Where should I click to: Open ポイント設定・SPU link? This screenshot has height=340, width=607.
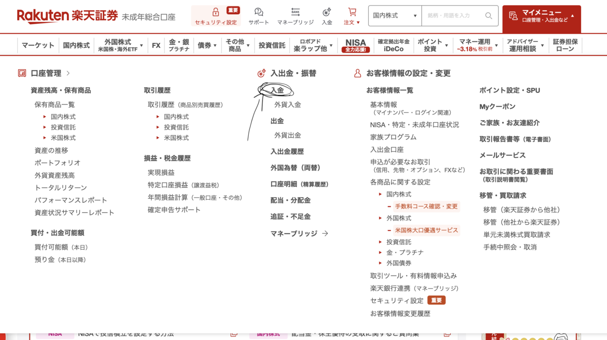tap(510, 90)
